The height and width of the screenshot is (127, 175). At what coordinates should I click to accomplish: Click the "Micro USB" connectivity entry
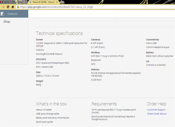151,43
